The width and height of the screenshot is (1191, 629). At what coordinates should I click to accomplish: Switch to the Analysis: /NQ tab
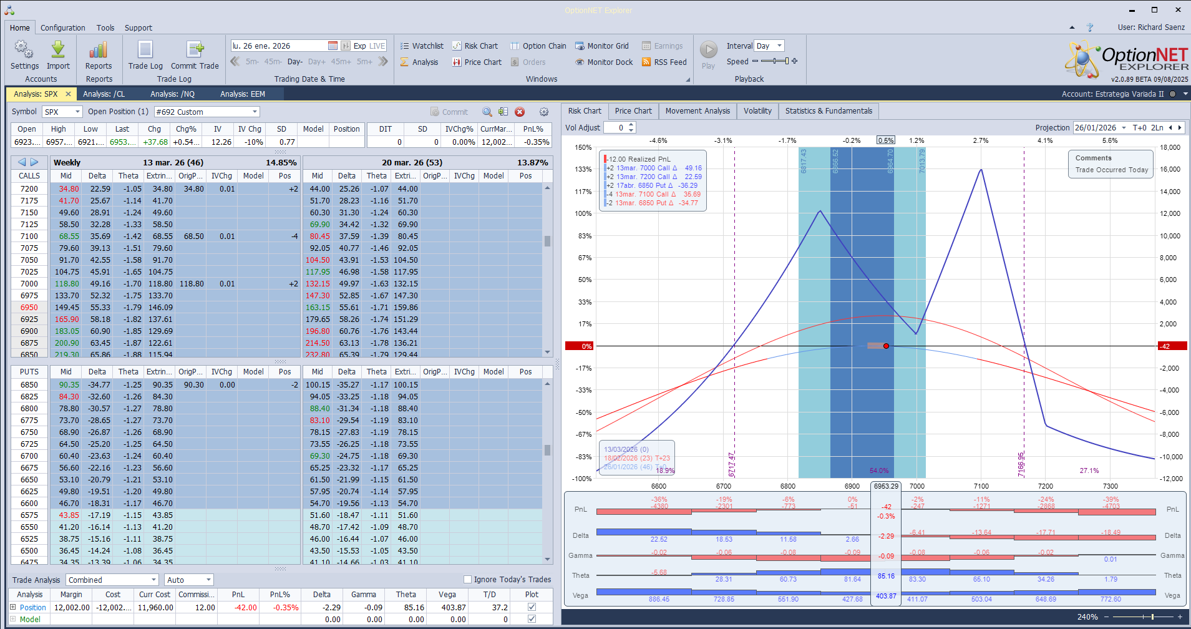173,94
